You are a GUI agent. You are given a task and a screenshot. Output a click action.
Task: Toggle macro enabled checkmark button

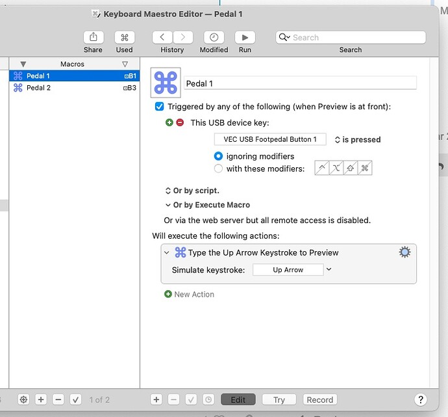pos(76,399)
